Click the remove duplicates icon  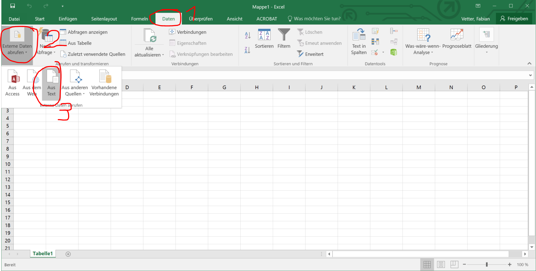click(x=375, y=42)
